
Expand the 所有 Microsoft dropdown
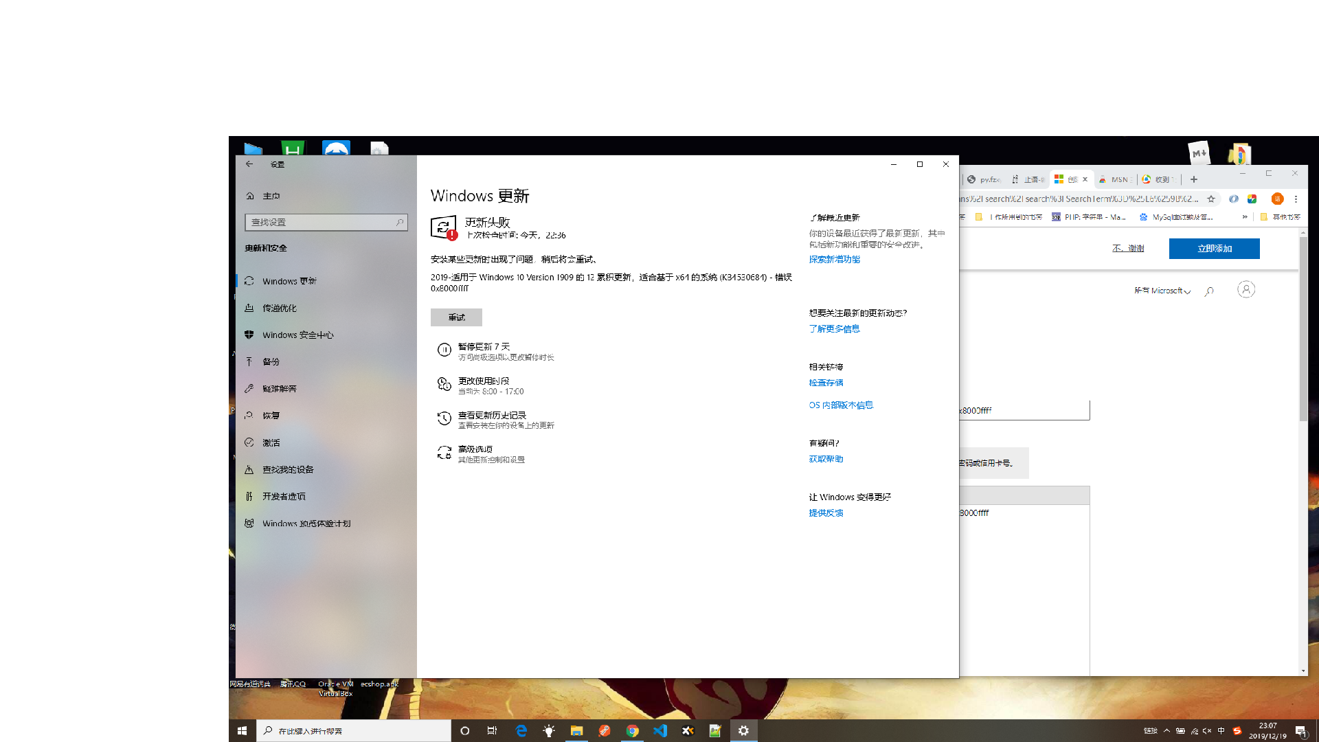[x=1162, y=291]
